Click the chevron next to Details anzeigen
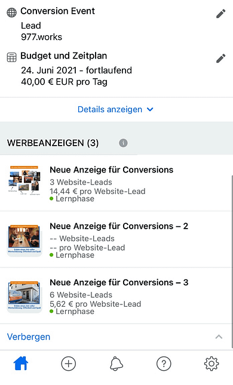The width and height of the screenshot is (233, 385). click(150, 109)
